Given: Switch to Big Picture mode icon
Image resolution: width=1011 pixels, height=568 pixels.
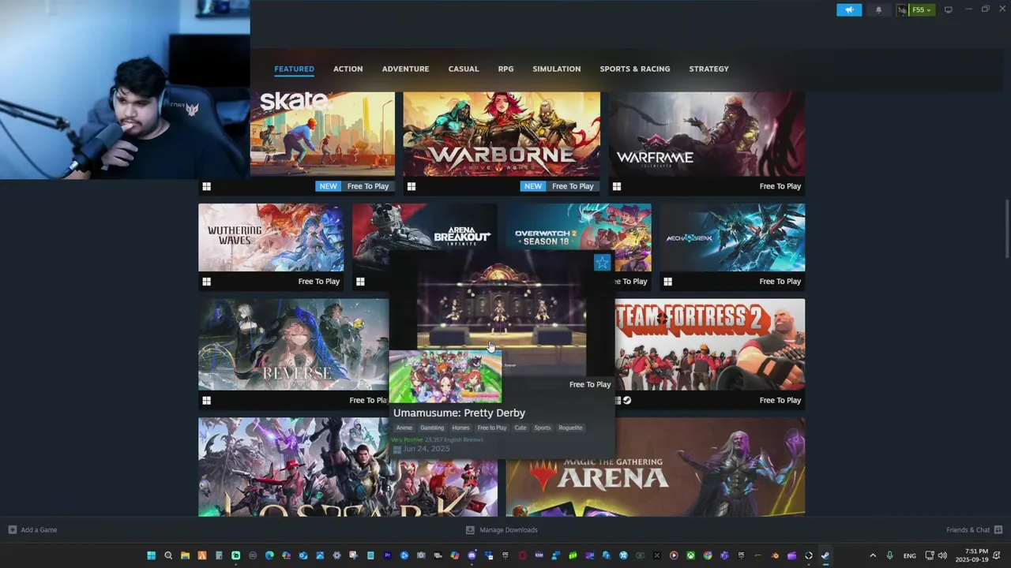Looking at the screenshot, I should click(x=948, y=9).
